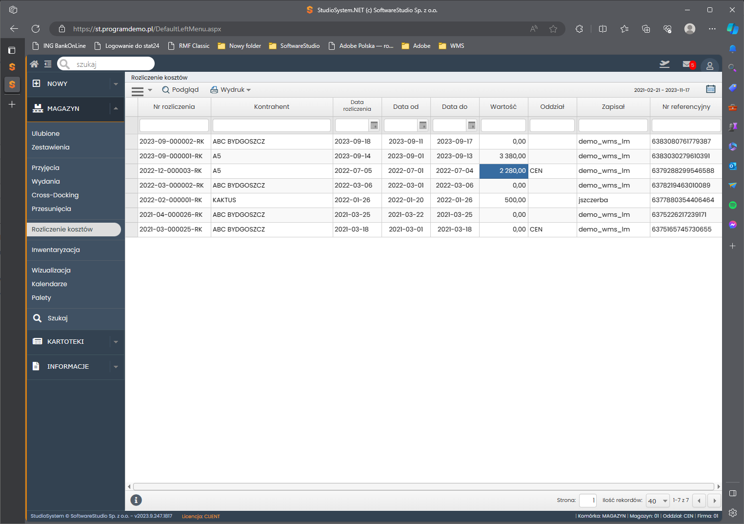Click the Nr rozliczenia filter input
Image resolution: width=744 pixels, height=524 pixels.
(174, 126)
